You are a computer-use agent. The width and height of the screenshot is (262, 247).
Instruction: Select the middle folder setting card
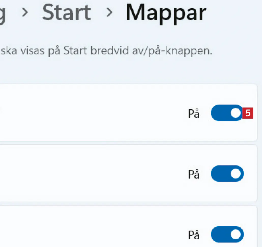point(102,173)
